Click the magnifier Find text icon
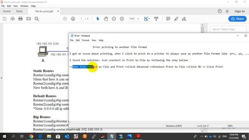The height and width of the screenshot is (140, 249). (x=37, y=19)
